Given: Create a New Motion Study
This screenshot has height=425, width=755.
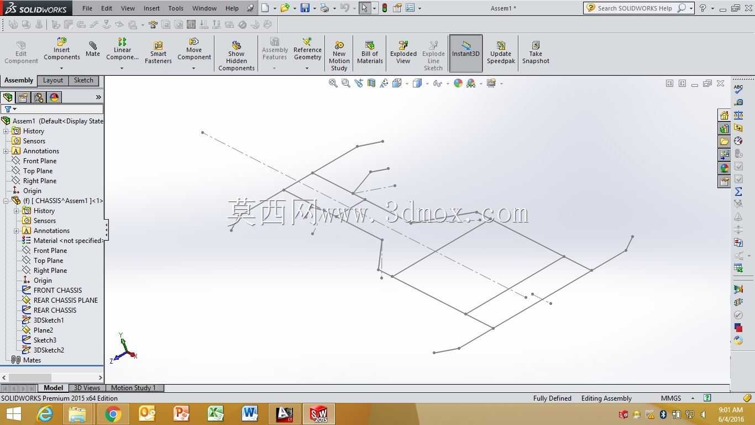Looking at the screenshot, I should [x=339, y=55].
